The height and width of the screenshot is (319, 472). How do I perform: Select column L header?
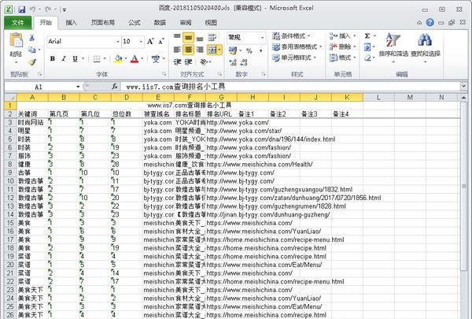click(378, 98)
